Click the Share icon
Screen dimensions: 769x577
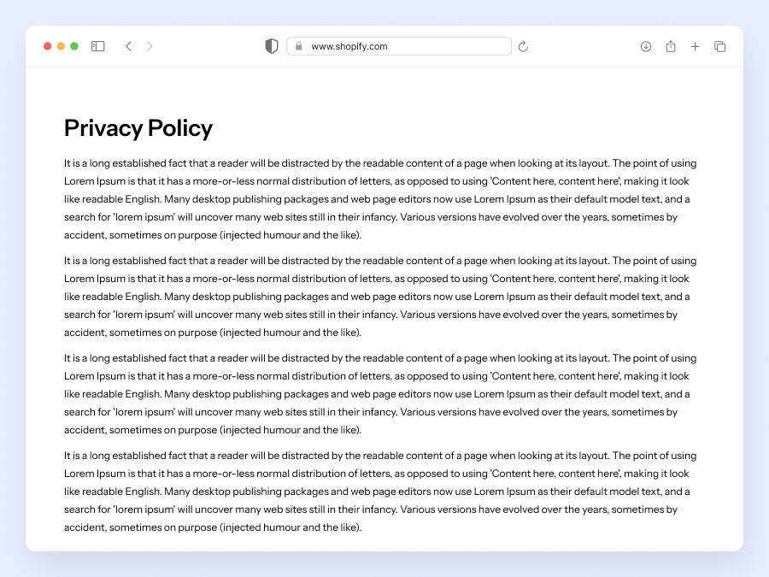(x=671, y=46)
